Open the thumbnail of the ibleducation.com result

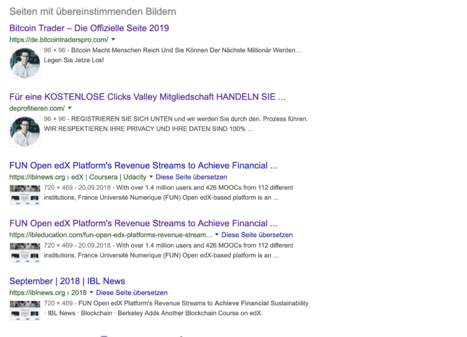(x=25, y=253)
